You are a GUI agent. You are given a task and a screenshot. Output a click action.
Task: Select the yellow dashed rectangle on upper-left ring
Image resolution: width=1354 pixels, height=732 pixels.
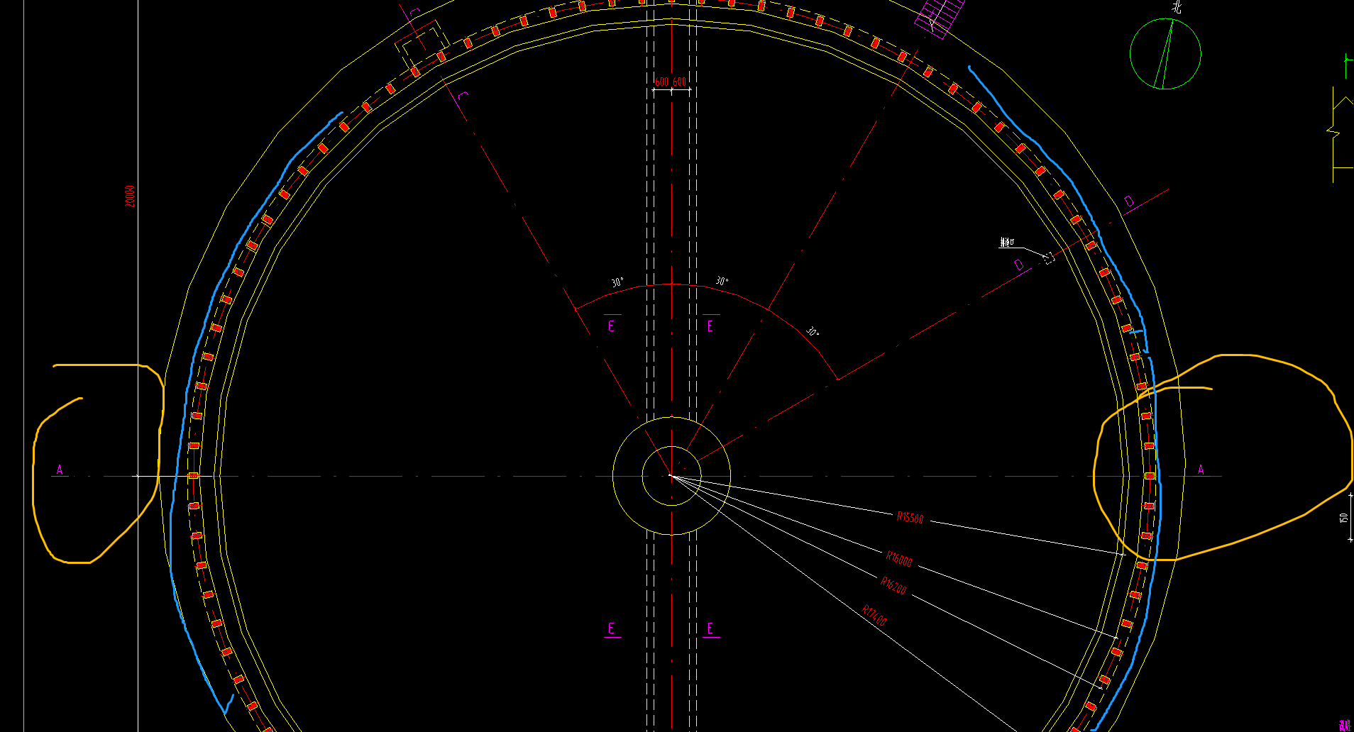[423, 44]
